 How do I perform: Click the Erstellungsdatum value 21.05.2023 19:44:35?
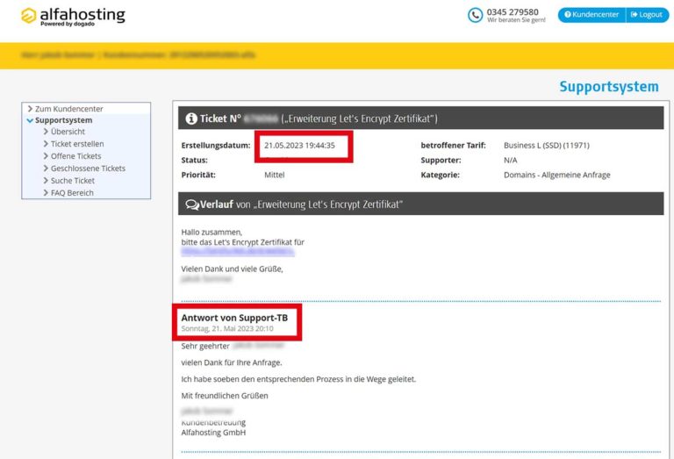(x=299, y=145)
